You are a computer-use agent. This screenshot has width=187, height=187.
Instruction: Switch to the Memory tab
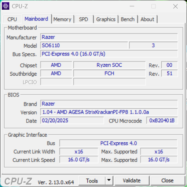pos(62,19)
